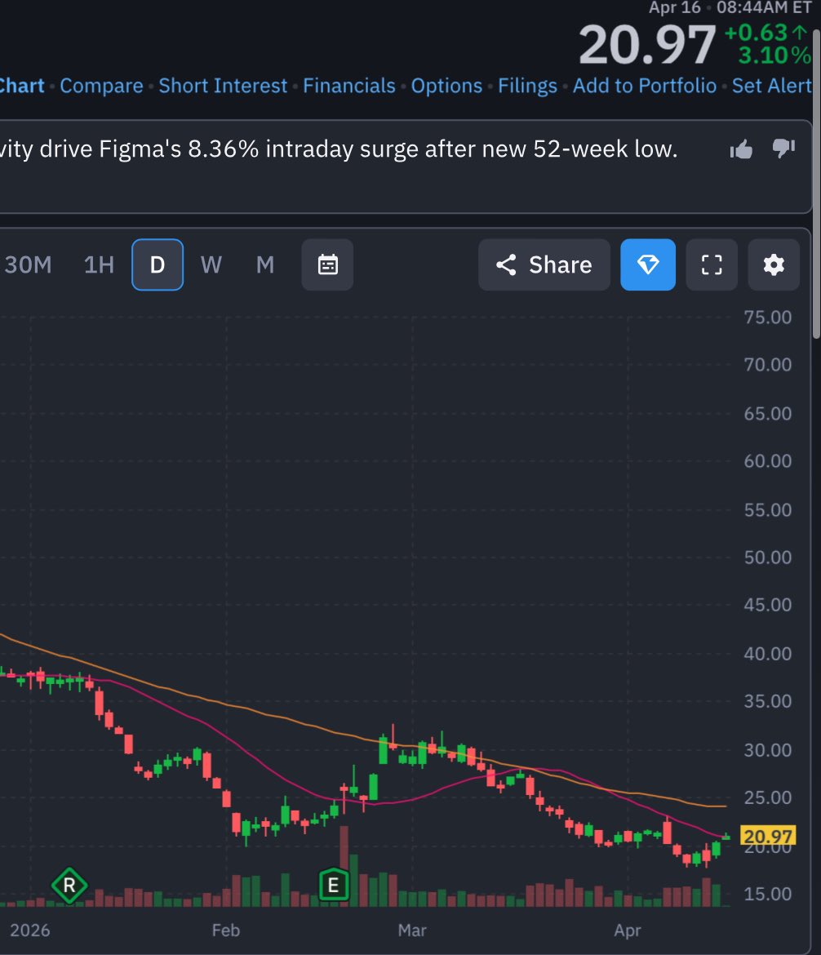View Filings

click(x=527, y=86)
